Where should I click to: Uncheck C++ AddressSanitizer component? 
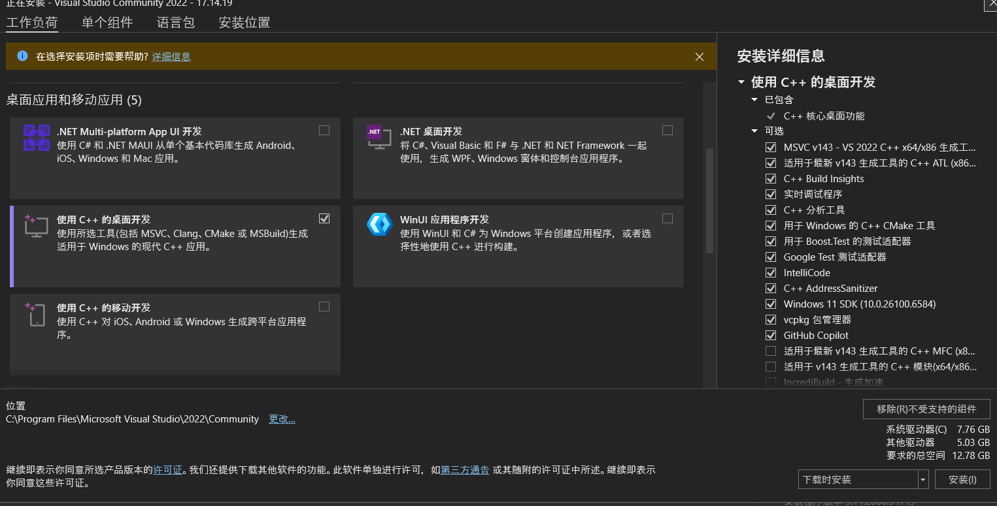click(771, 289)
